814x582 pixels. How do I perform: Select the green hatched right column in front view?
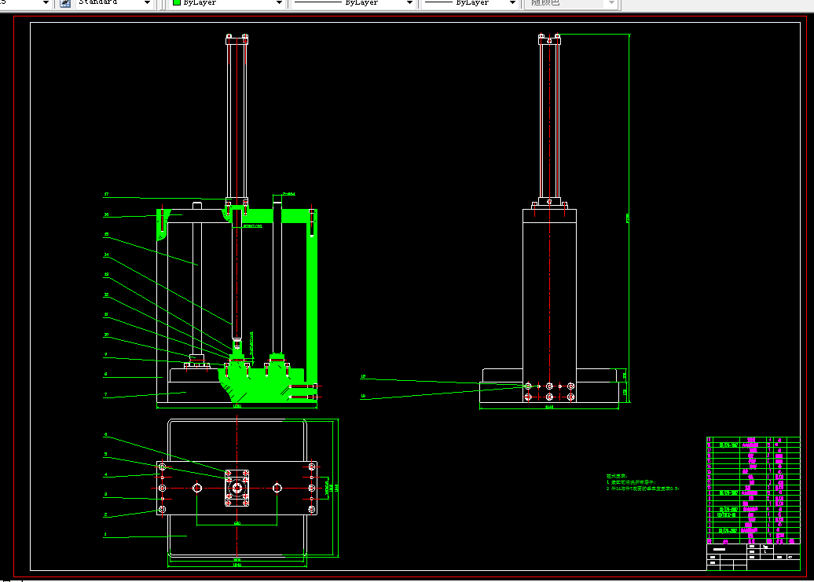pyautogui.click(x=312, y=306)
